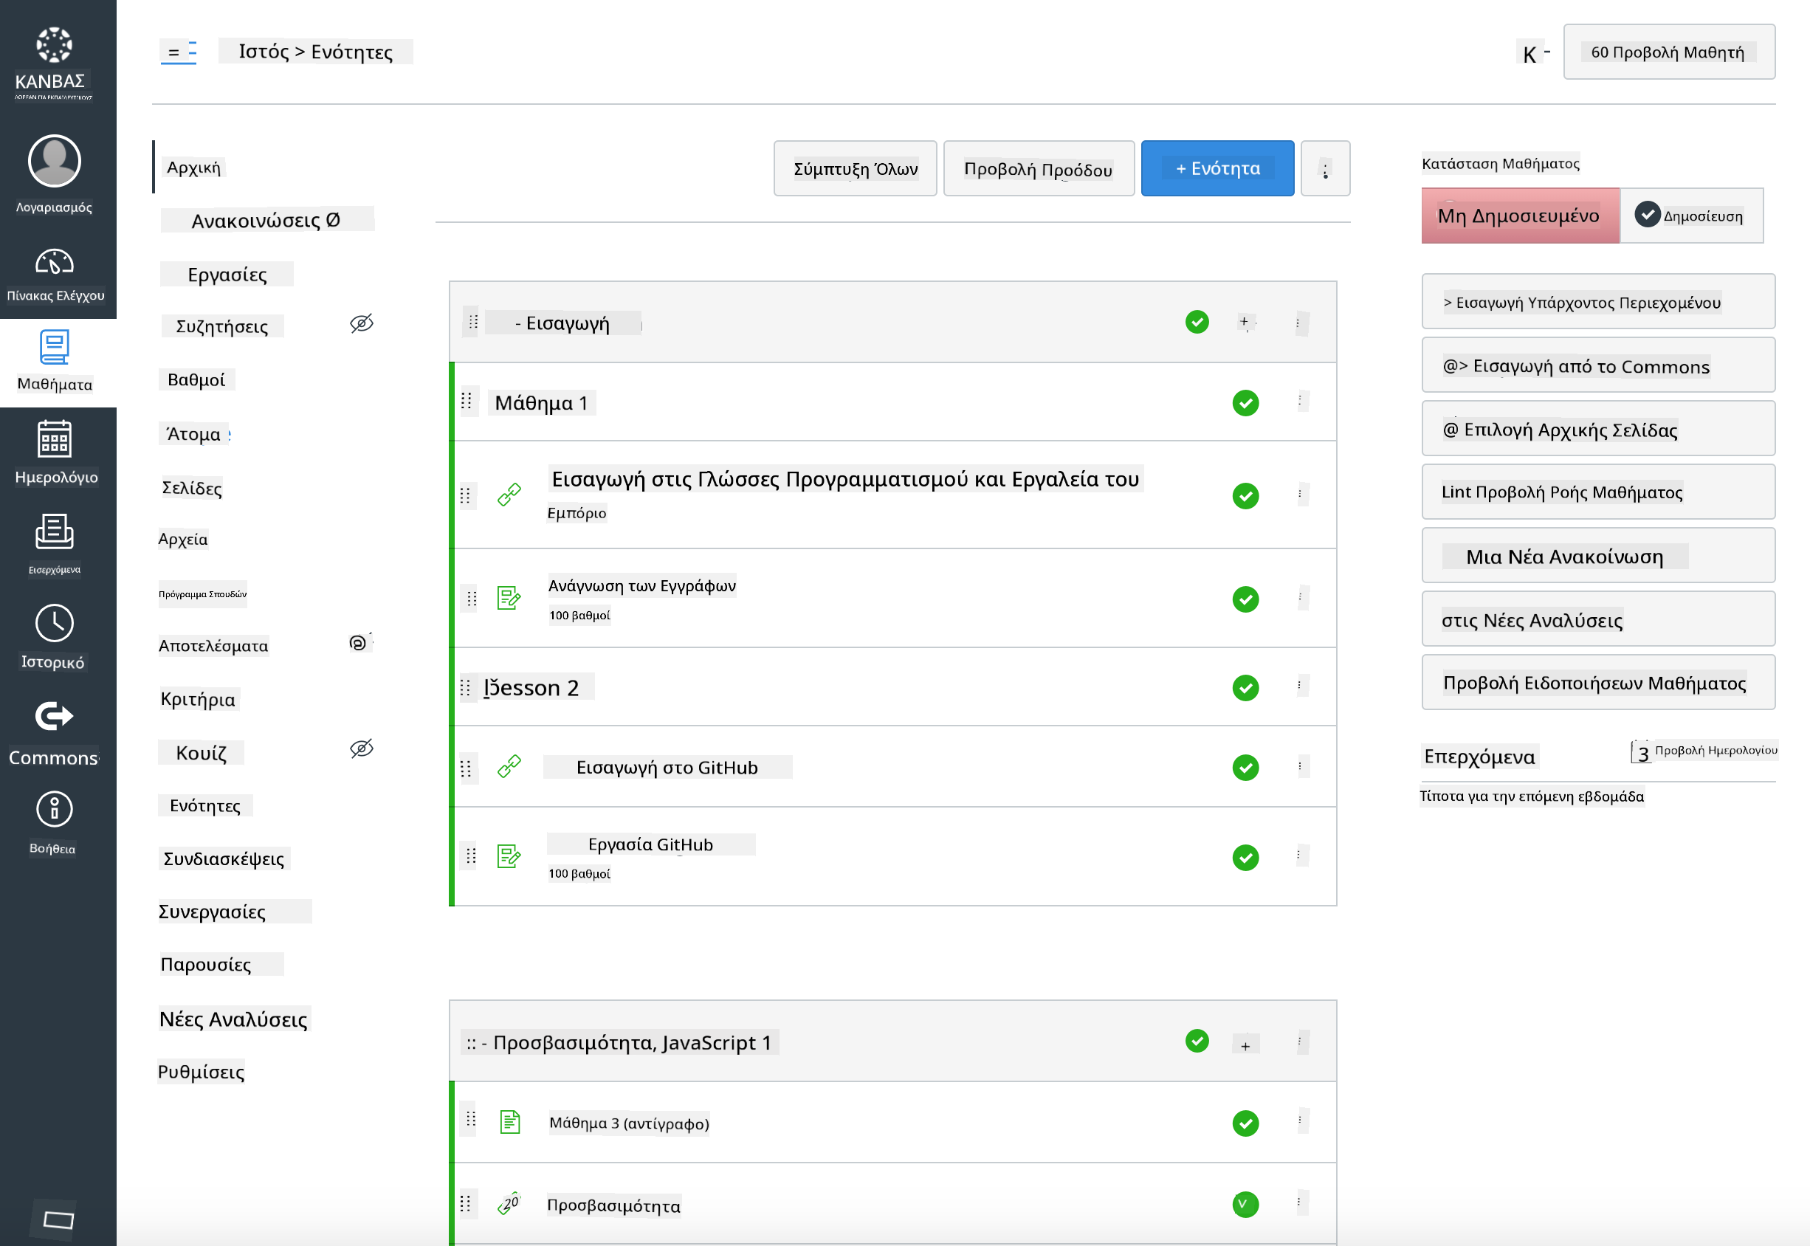Toggle the hamburger course navigation menu icon
This screenshot has height=1246, width=1810.
click(178, 52)
